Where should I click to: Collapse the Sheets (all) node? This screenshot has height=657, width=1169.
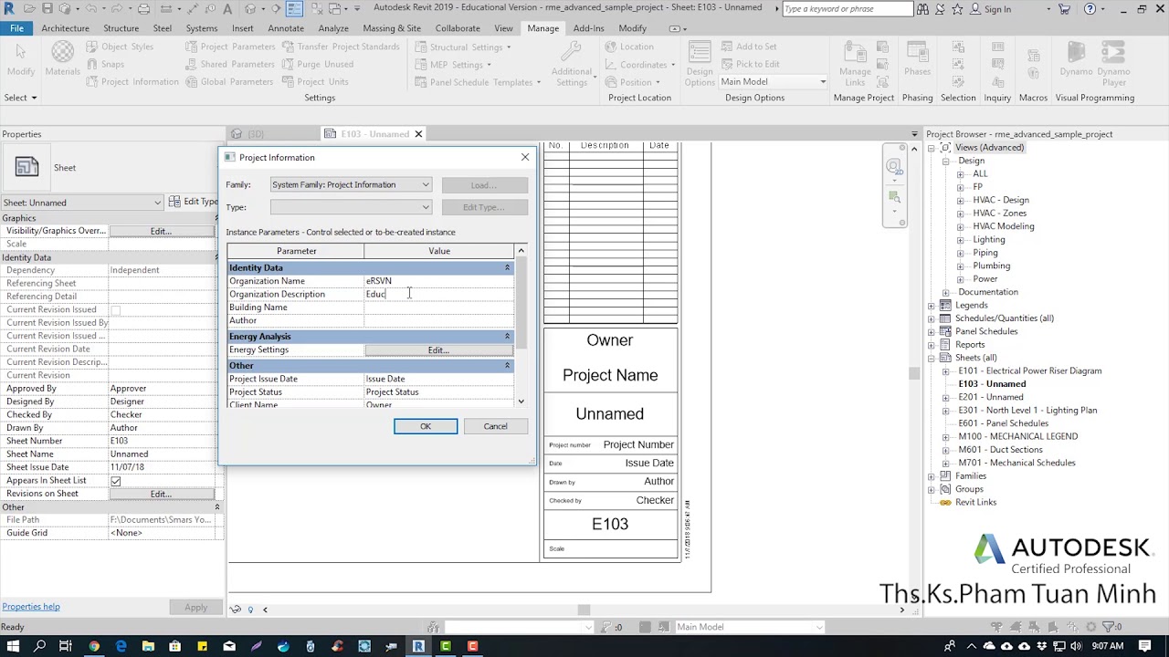932,358
